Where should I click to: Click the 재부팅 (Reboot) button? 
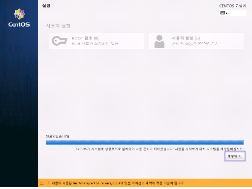235,156
